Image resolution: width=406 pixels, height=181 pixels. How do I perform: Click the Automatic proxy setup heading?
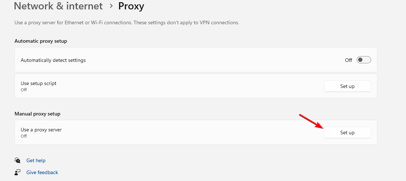point(41,41)
